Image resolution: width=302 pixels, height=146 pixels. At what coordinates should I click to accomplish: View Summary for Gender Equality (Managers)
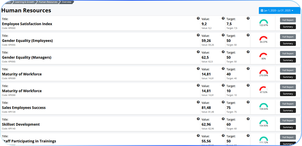288,60
